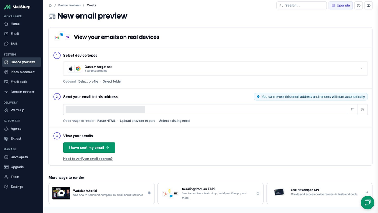
Task: Click Need to verify an email address link
Action: tap(88, 159)
